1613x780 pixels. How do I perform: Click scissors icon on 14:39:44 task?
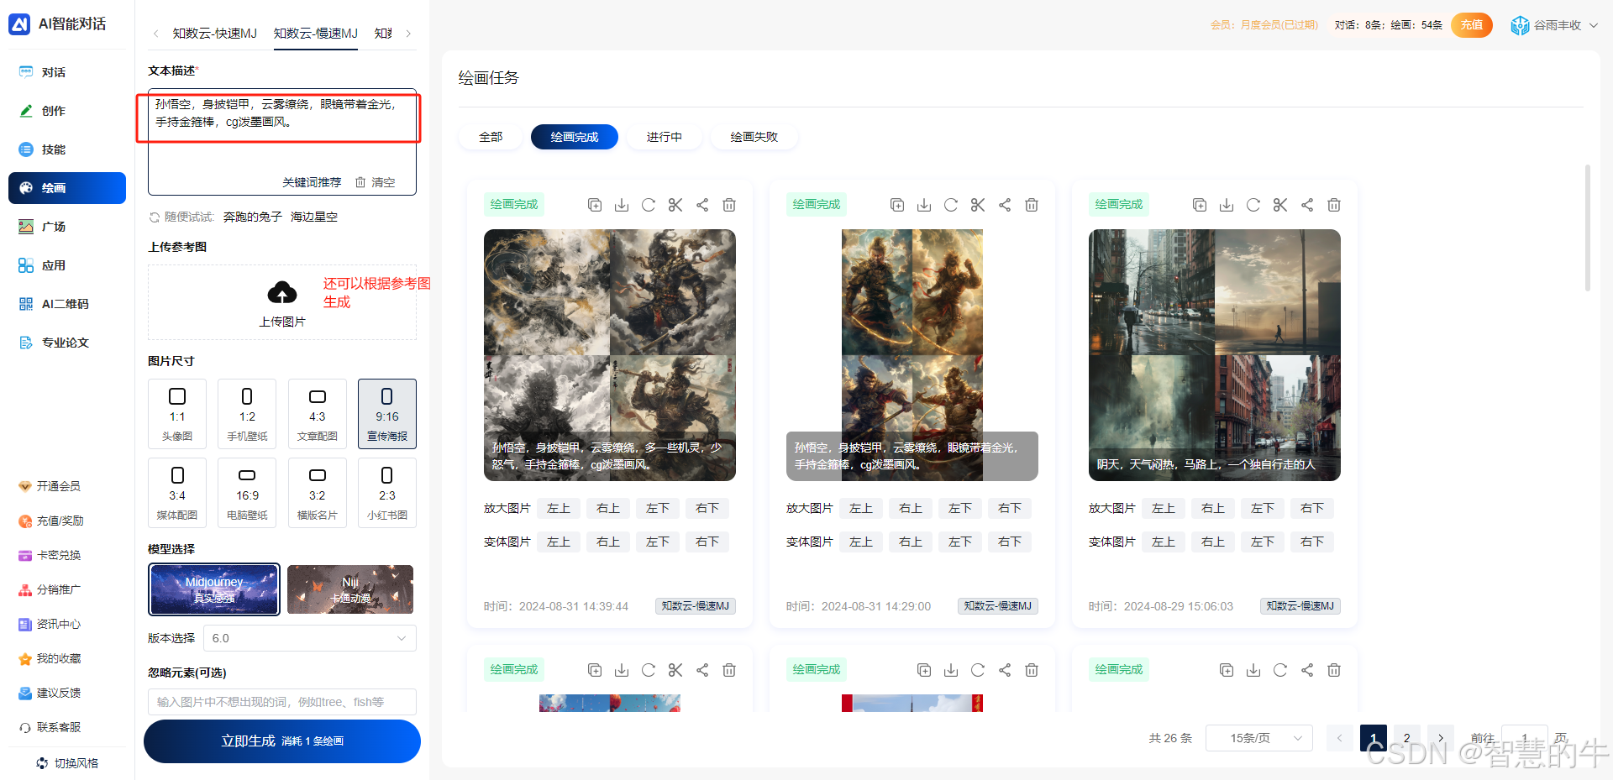click(x=675, y=205)
